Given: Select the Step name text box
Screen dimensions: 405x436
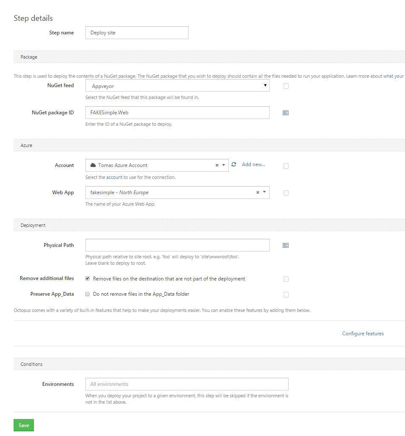Looking at the screenshot, I should (136, 33).
